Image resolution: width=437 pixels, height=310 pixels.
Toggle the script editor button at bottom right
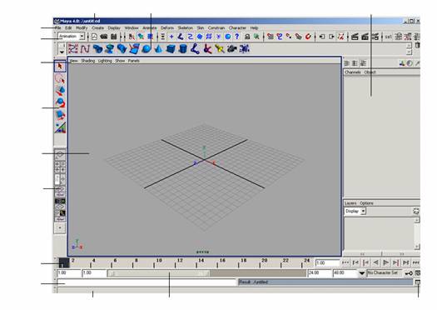tap(418, 282)
